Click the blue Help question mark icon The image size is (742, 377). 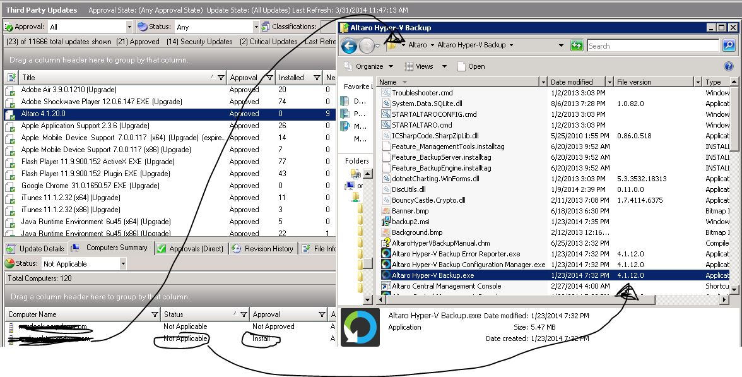point(729,66)
